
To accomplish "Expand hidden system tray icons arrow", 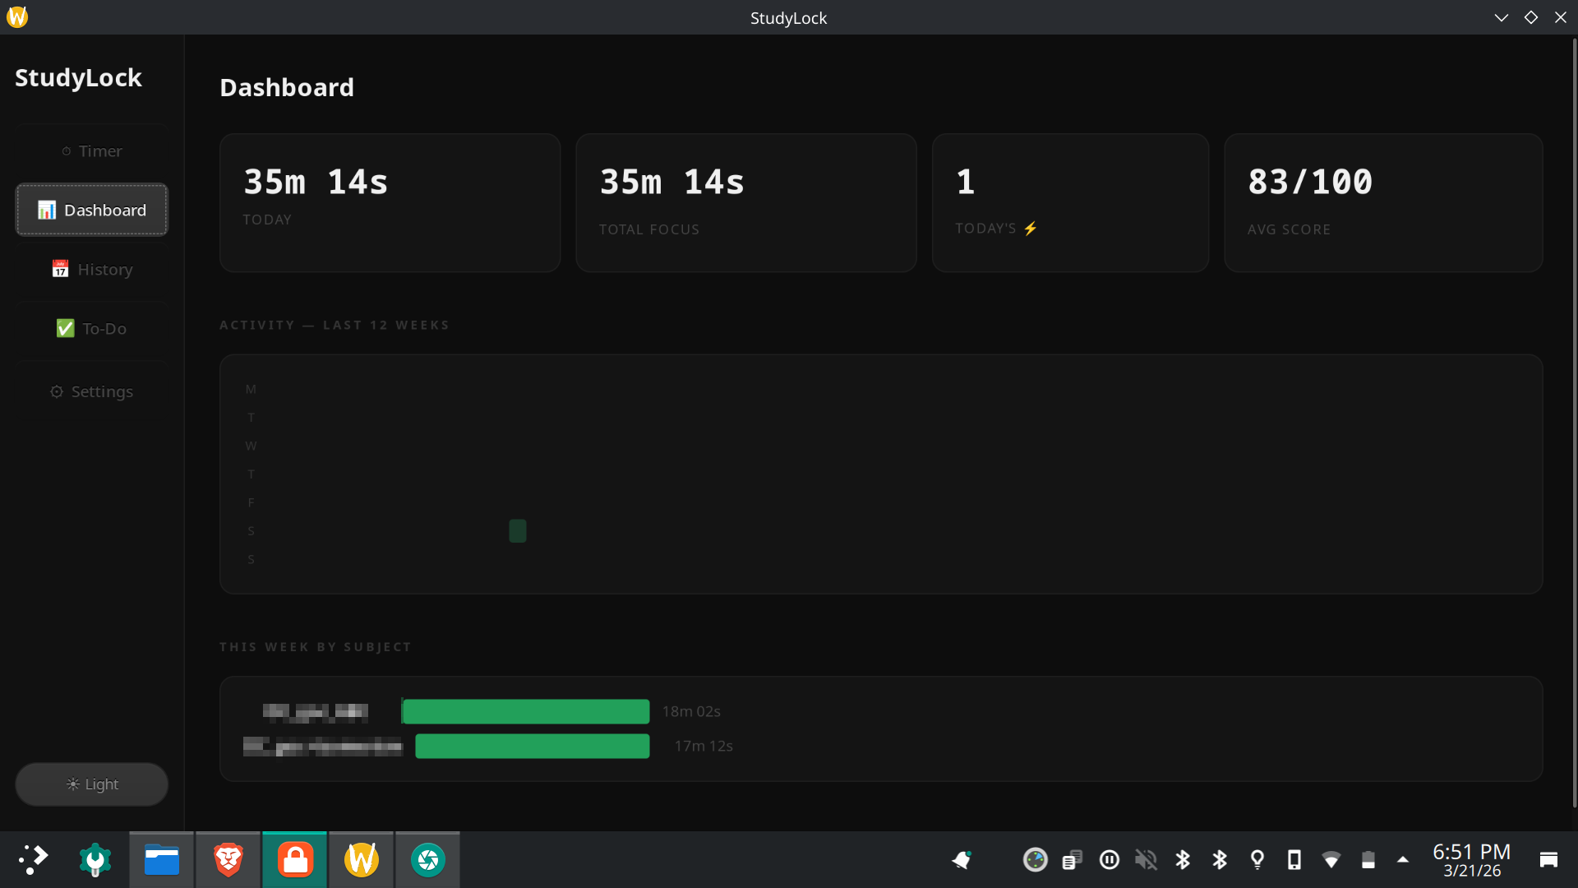I will tap(1403, 860).
